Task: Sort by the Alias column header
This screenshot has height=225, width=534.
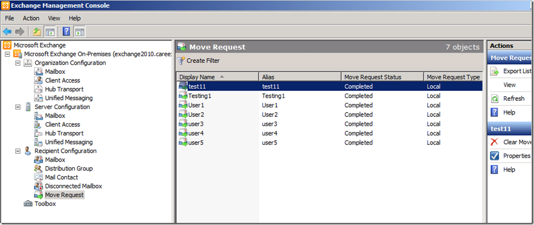Action: 300,77
